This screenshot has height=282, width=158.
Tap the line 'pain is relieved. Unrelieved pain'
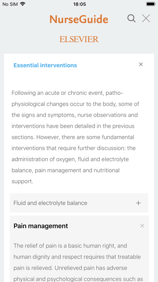70,268
